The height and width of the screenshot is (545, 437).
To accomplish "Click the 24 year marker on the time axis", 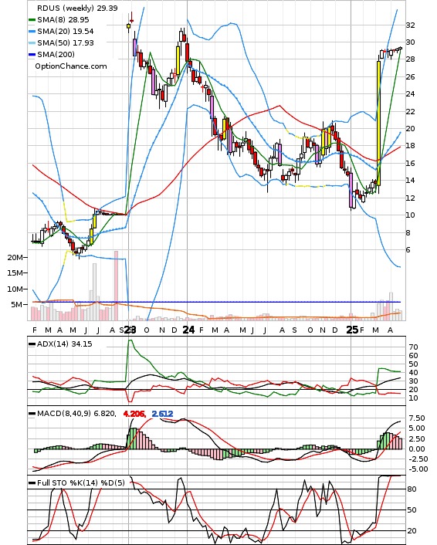I will pyautogui.click(x=188, y=330).
